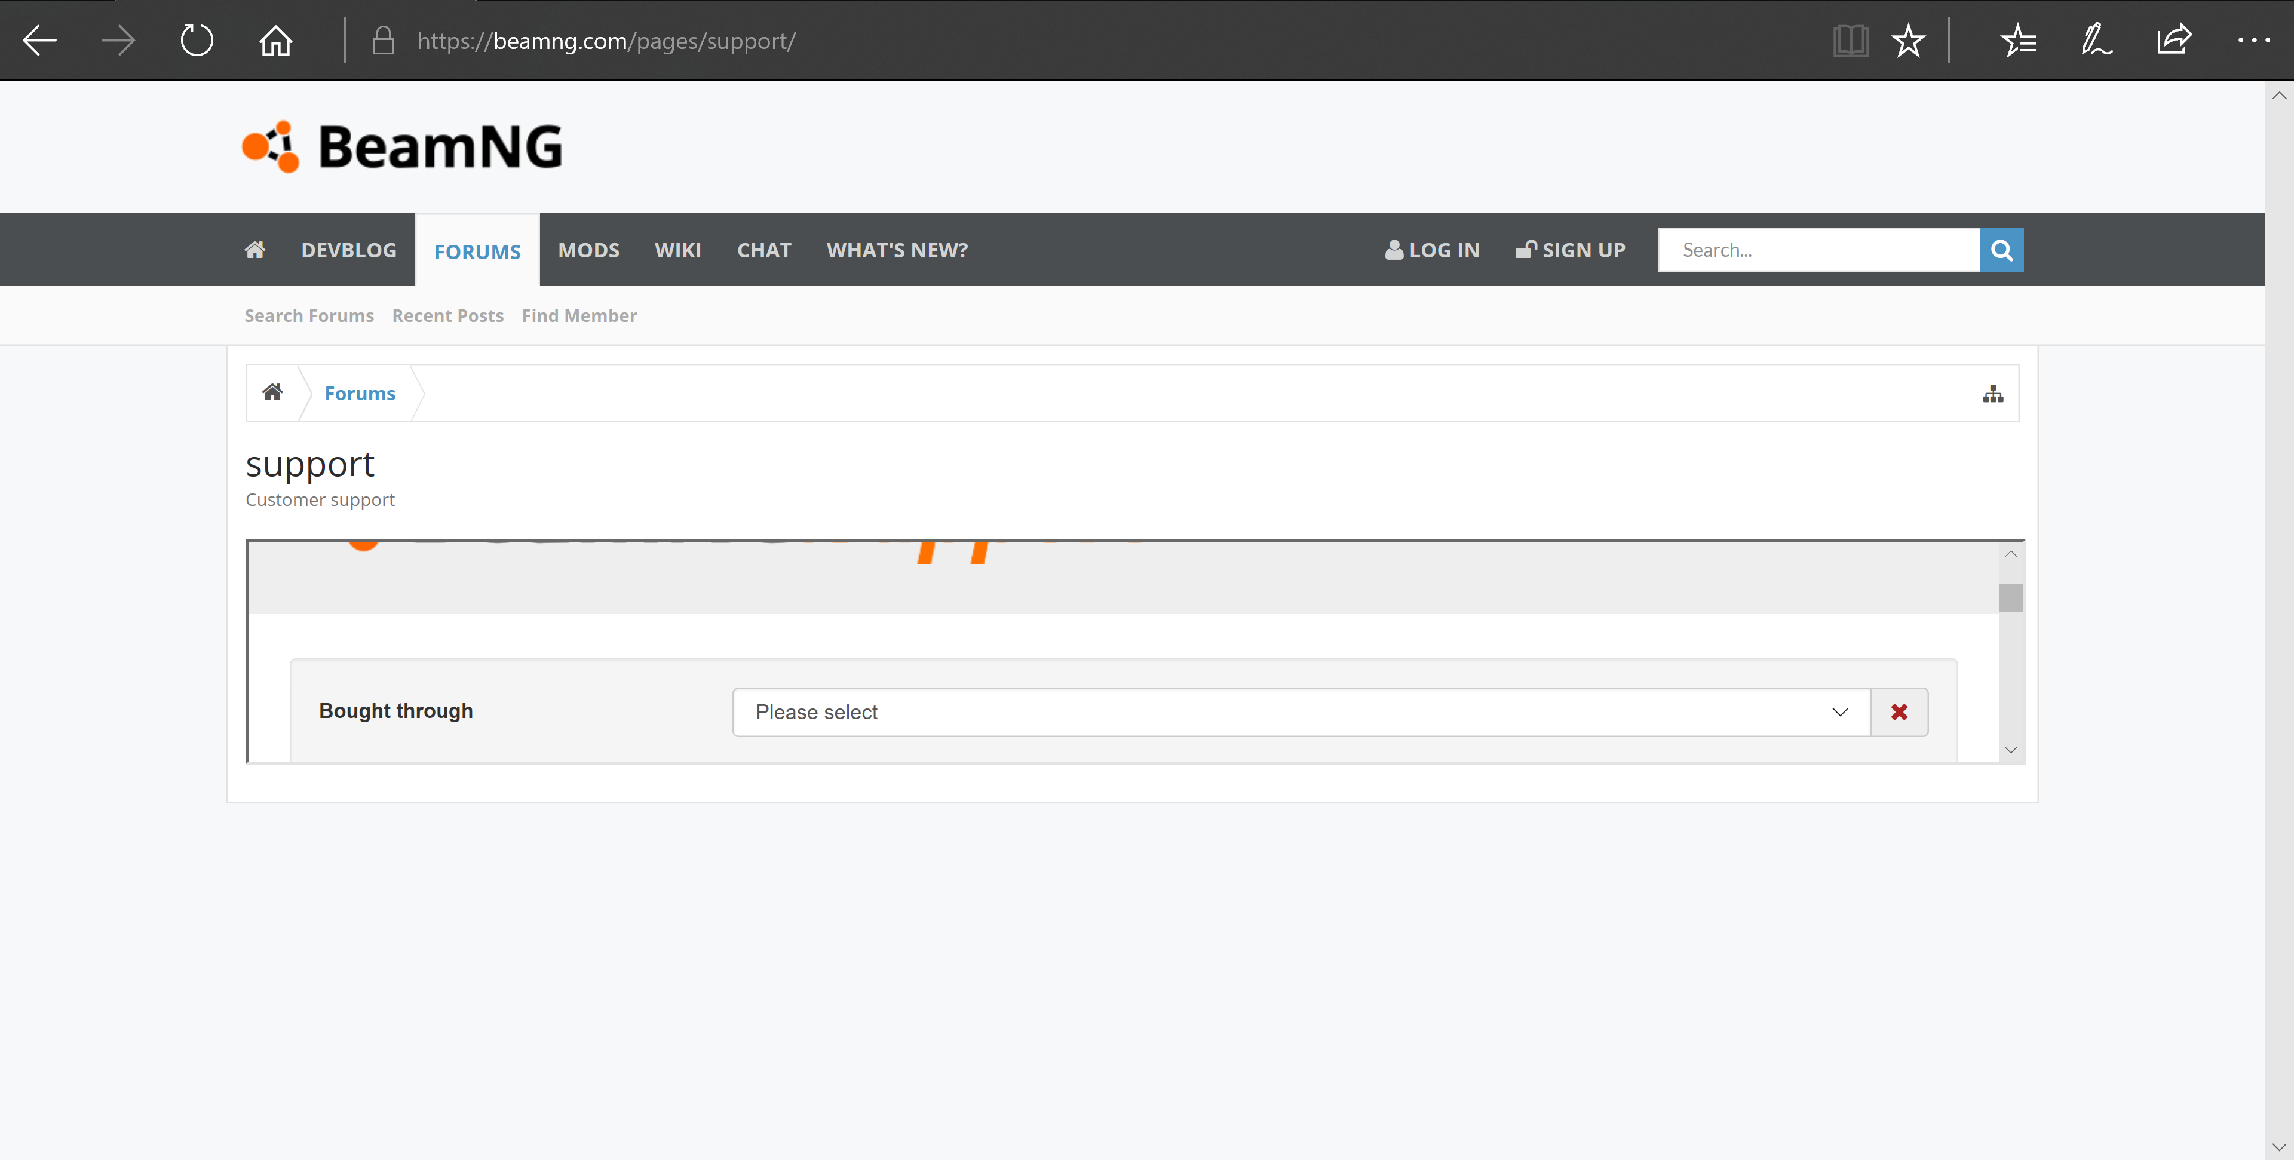This screenshot has height=1160, width=2294.
Task: Open the sitemap icon in breadcrumb bar
Action: [x=1992, y=394]
